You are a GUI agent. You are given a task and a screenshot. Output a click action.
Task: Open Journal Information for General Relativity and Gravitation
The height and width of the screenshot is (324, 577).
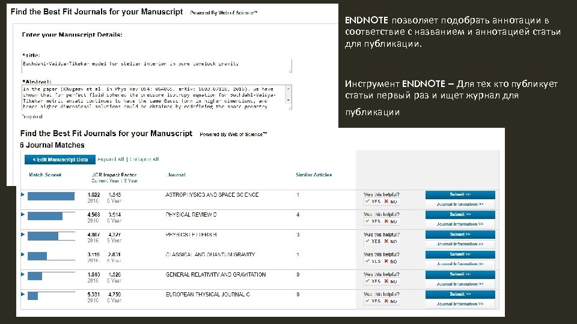460,284
